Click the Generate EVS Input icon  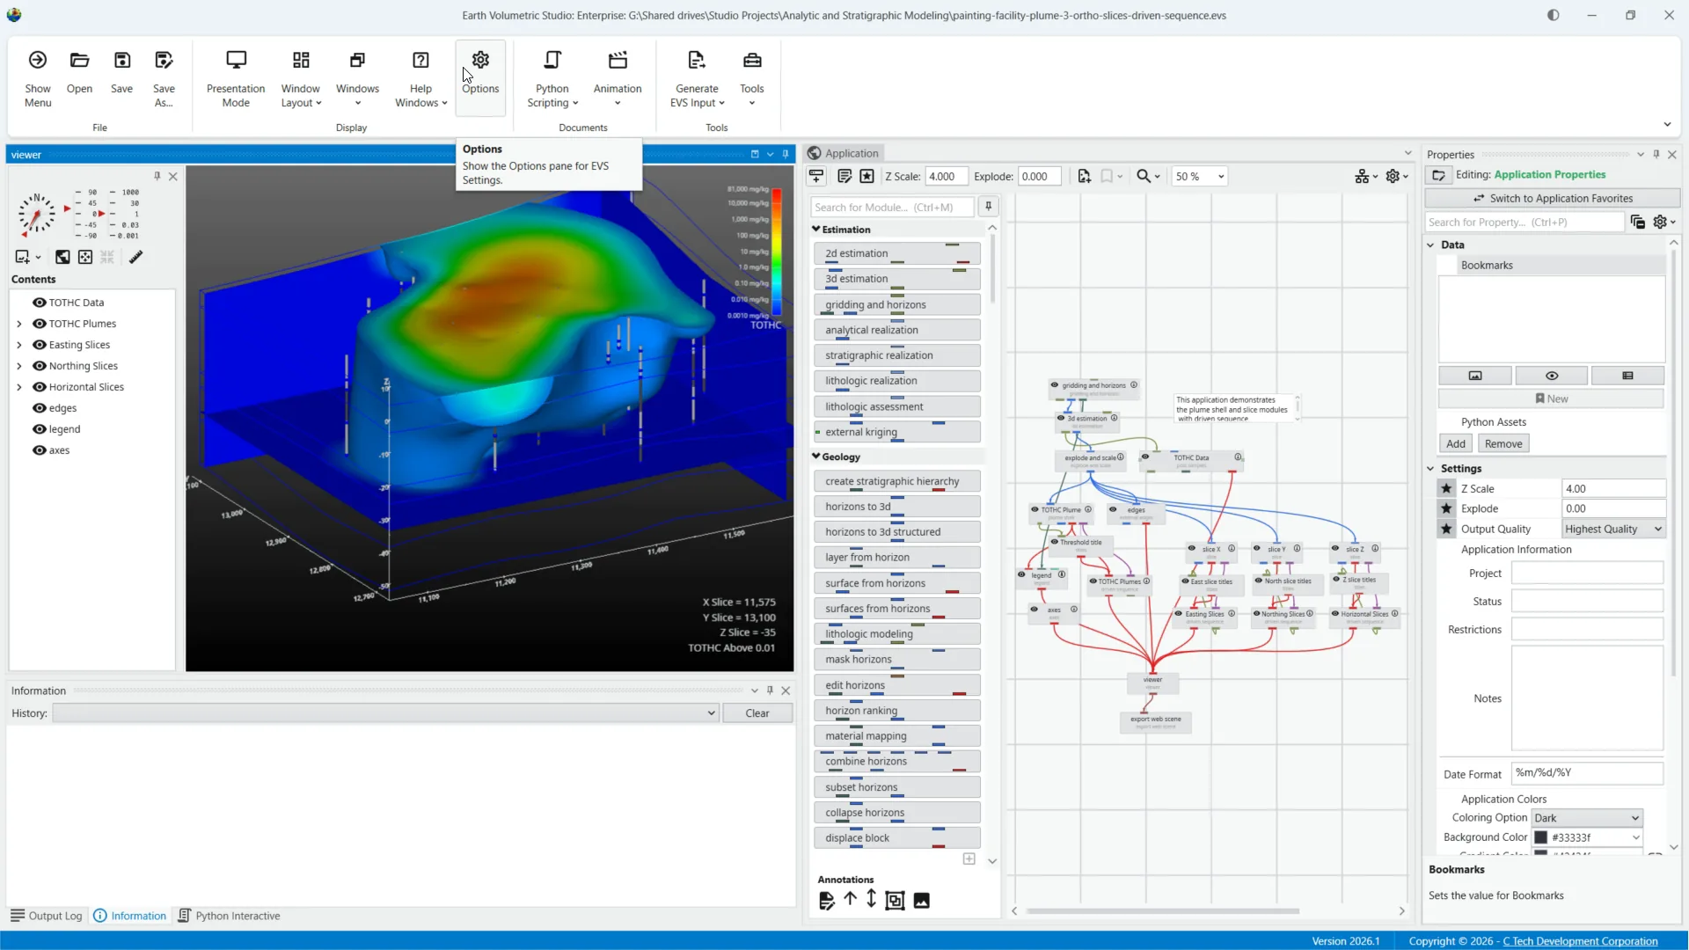tap(697, 60)
